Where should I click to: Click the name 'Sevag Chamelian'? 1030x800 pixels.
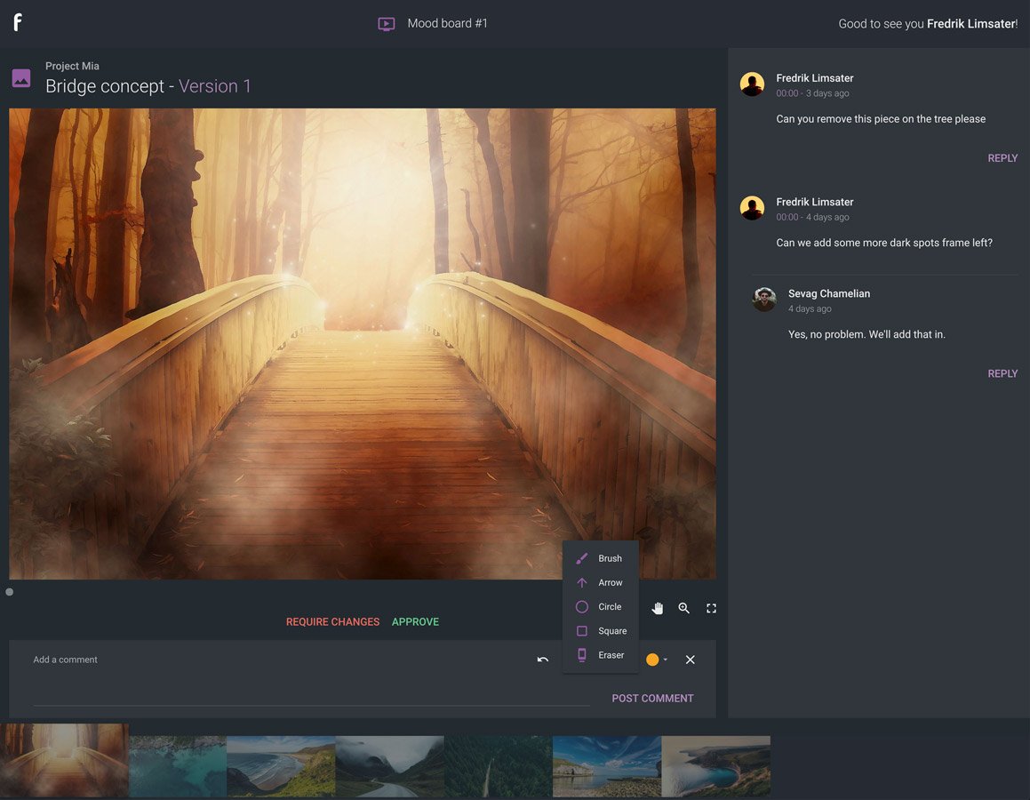(829, 293)
